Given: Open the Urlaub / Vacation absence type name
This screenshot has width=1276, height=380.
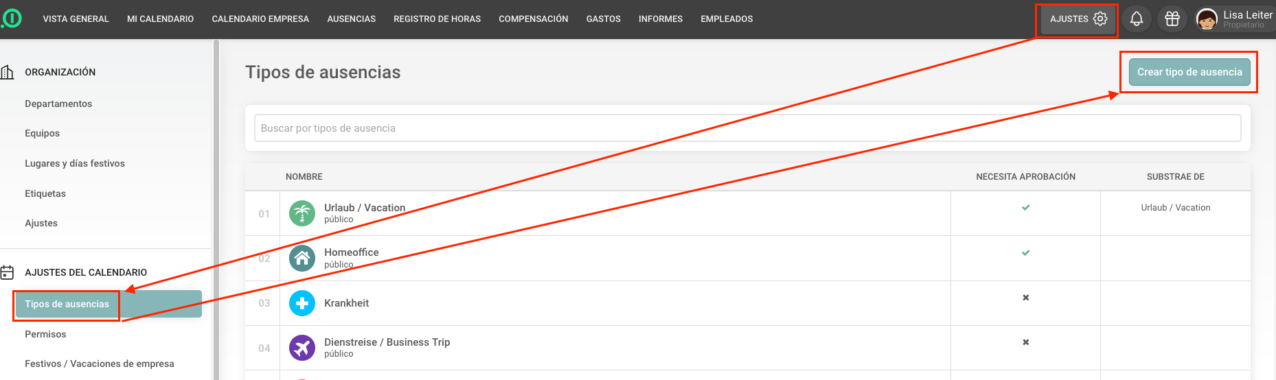Looking at the screenshot, I should 365,208.
